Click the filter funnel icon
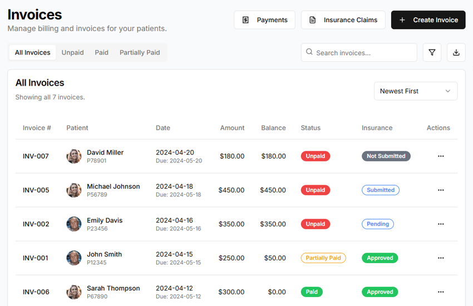Viewport: 473px width, 306px height. click(432, 52)
